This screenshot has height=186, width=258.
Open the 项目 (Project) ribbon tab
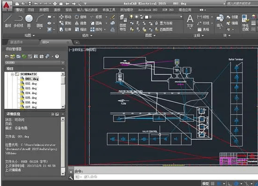pos(31,10)
